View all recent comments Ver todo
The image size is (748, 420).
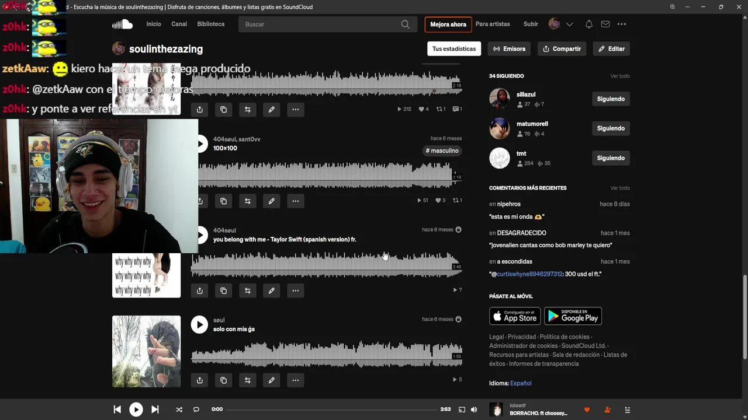point(620,188)
